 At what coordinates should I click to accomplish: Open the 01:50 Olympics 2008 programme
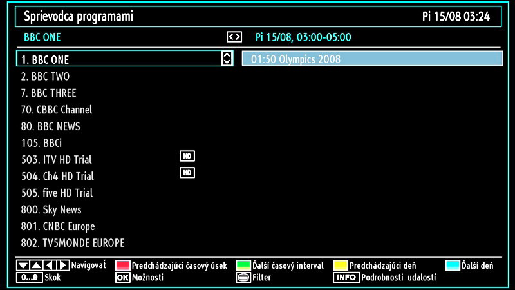[x=373, y=59]
